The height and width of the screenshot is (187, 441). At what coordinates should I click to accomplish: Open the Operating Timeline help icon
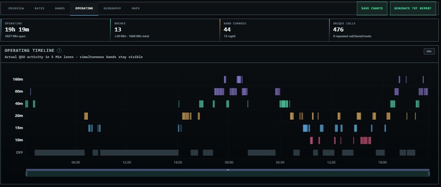click(x=59, y=51)
